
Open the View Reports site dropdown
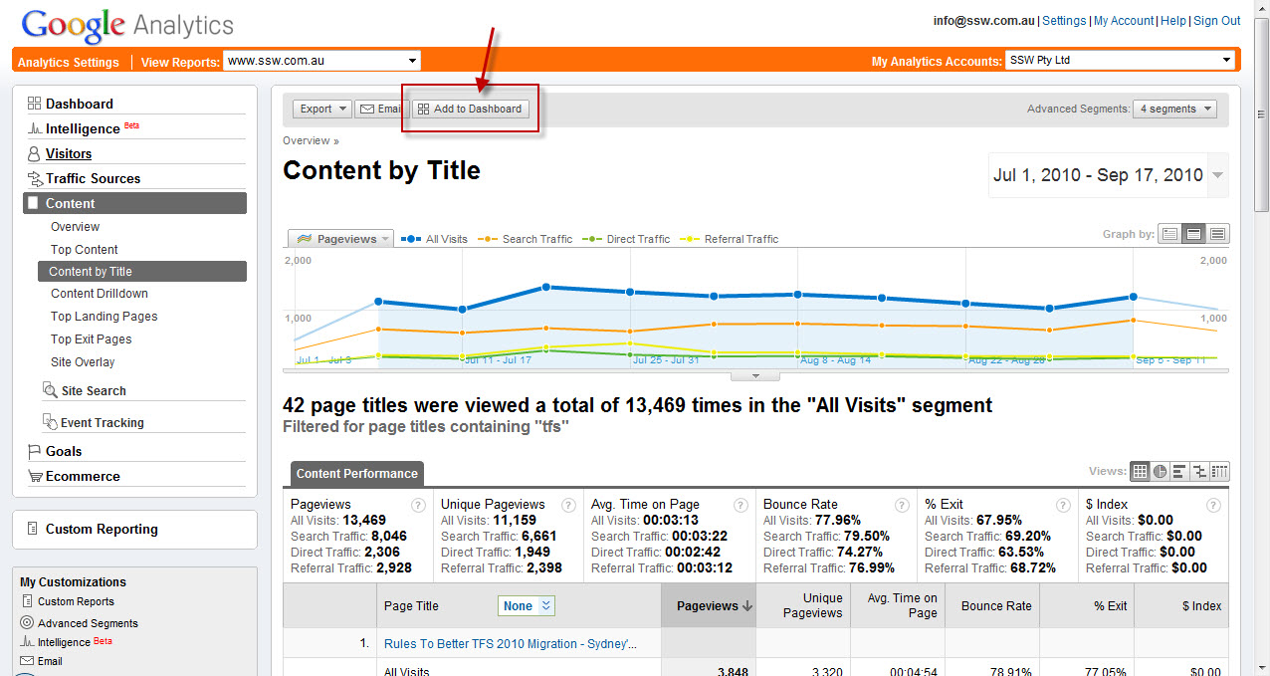click(x=321, y=61)
